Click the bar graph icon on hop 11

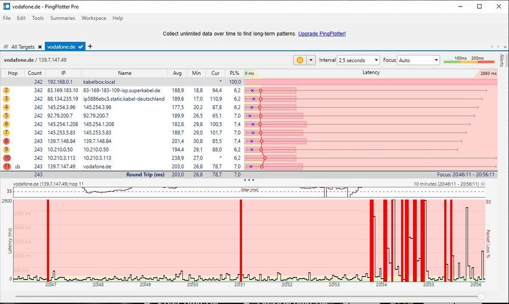pos(18,167)
